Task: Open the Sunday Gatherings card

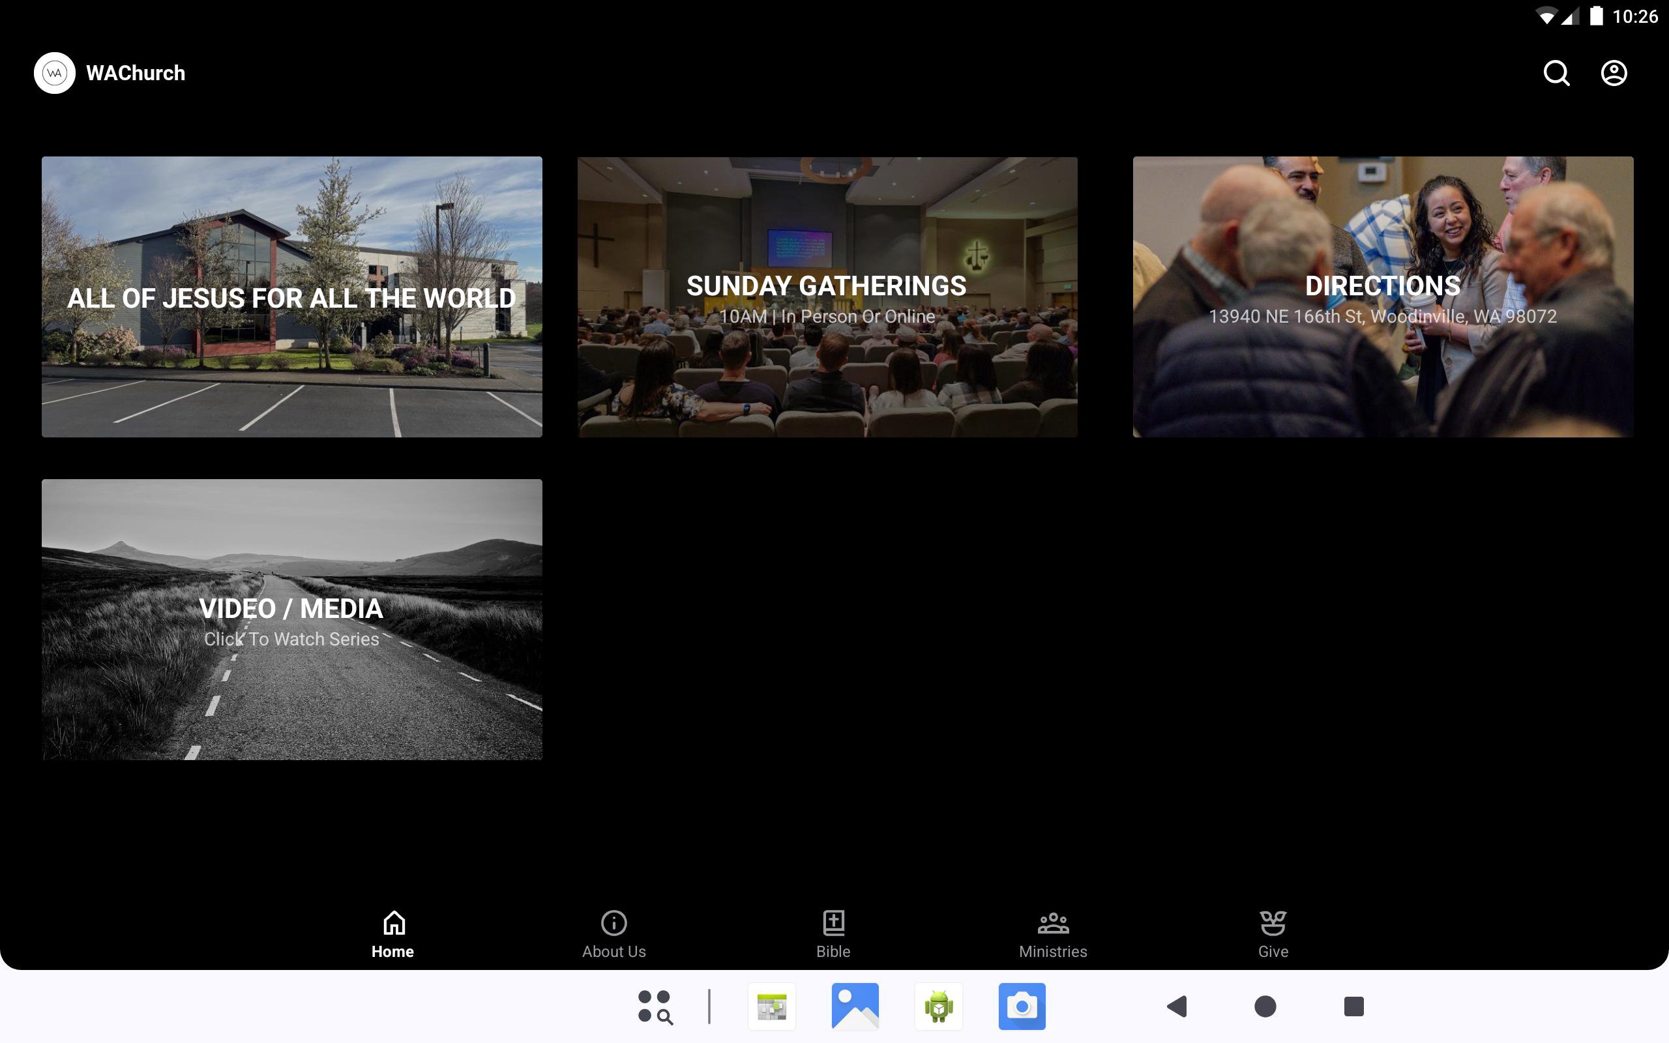Action: pos(827,297)
